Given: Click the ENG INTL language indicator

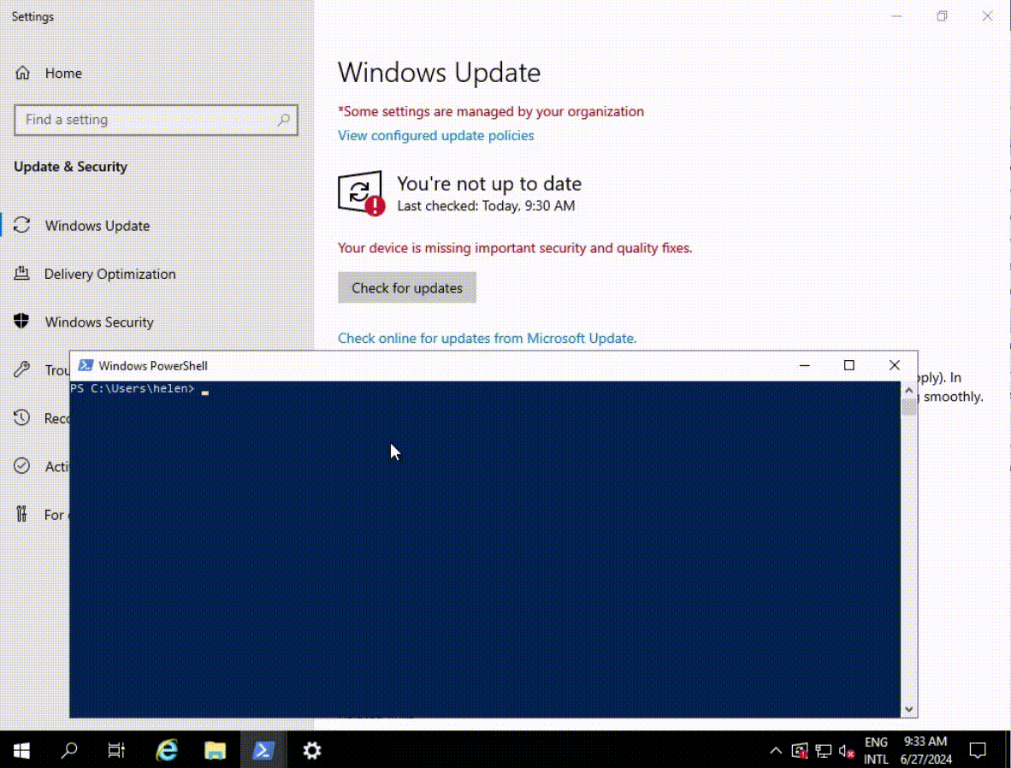Looking at the screenshot, I should (876, 751).
